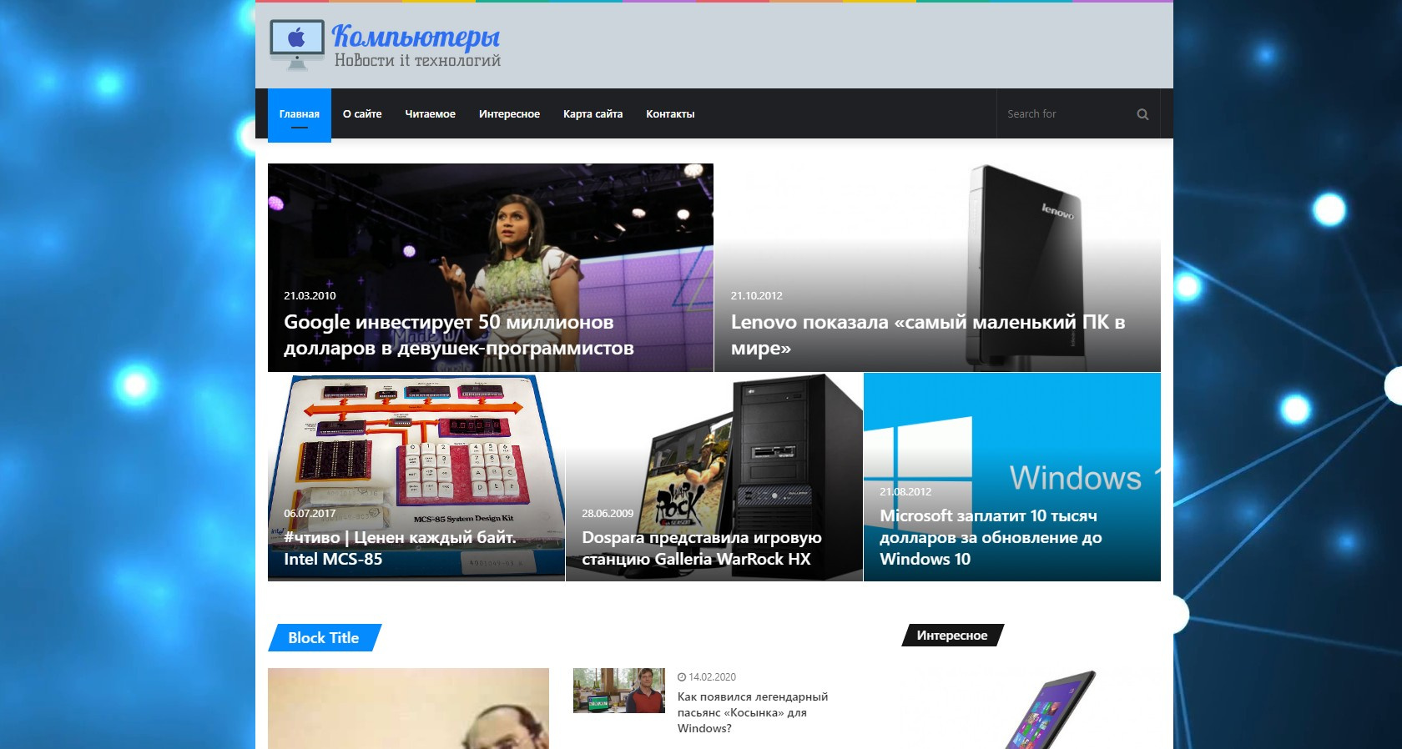The image size is (1402, 749).
Task: Open the Lenovo самый маленький ПК article
Action: click(928, 334)
